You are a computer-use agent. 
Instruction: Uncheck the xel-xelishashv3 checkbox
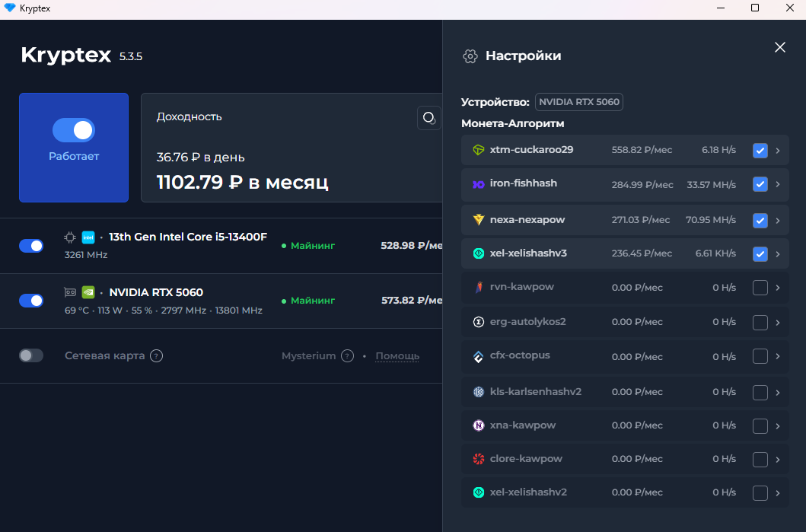coord(760,254)
